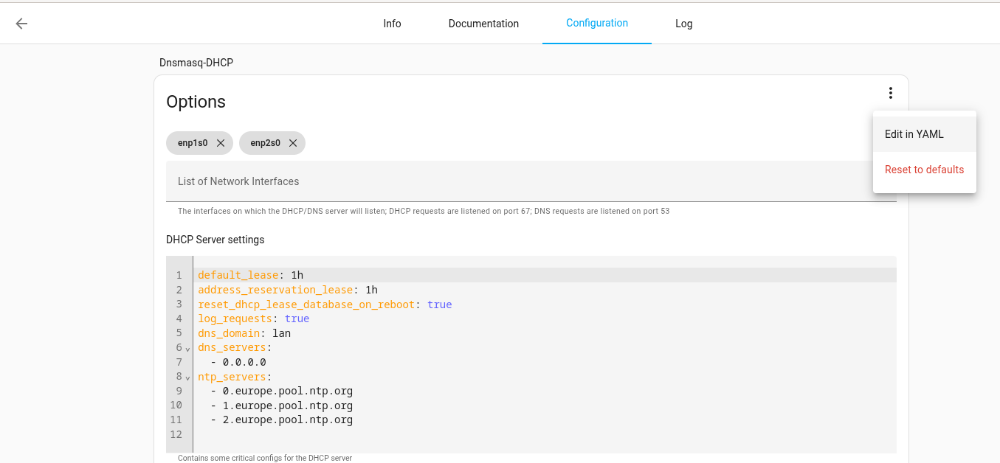Remove the enp2s0 interface chip
1000x463 pixels.
click(x=293, y=143)
